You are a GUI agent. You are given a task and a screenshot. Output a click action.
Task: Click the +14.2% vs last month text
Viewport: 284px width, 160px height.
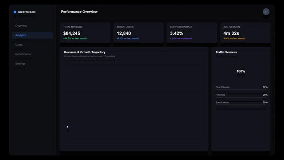point(75,39)
